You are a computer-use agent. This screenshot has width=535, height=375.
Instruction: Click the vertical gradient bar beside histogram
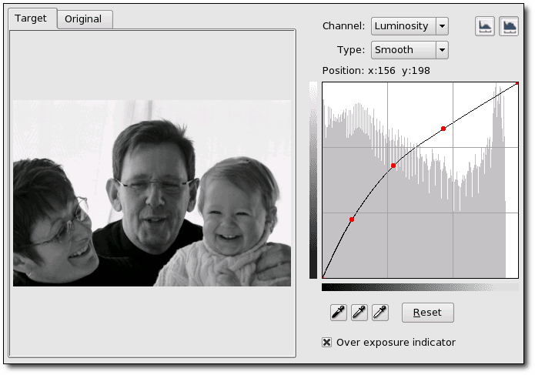313,180
